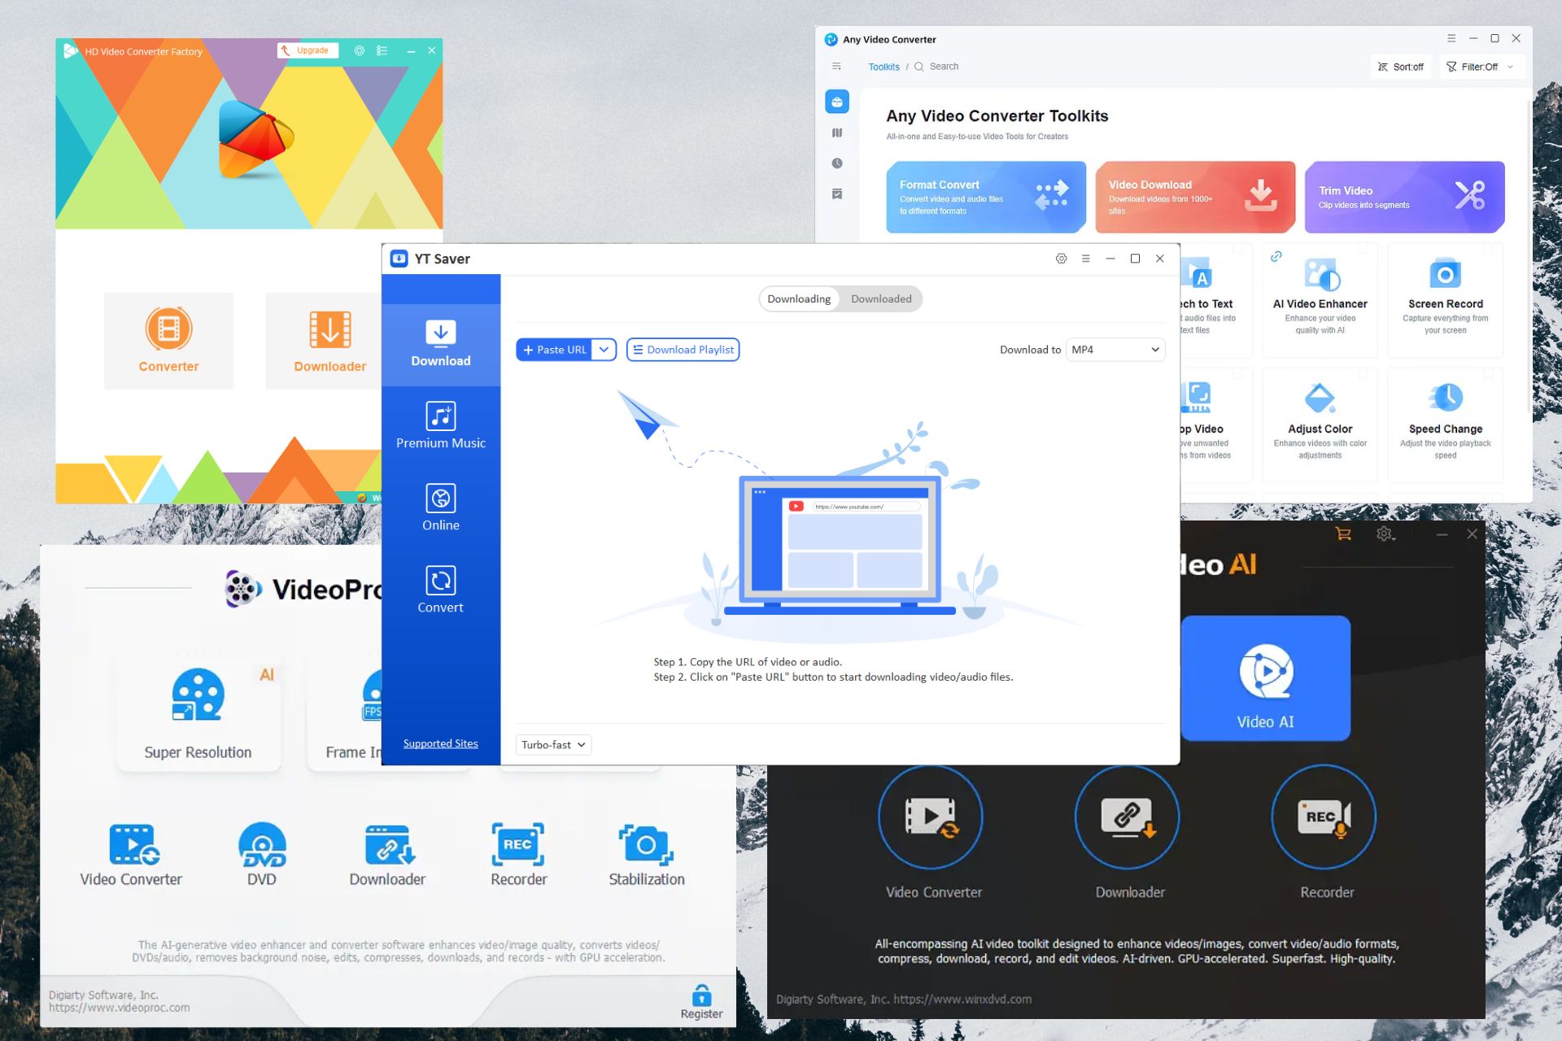Expand the Paste URL options arrow
The height and width of the screenshot is (1041, 1562).
point(603,349)
